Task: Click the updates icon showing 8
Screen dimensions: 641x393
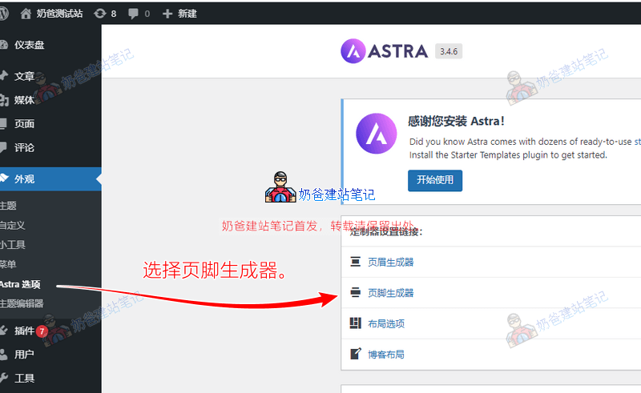Action: [99, 14]
